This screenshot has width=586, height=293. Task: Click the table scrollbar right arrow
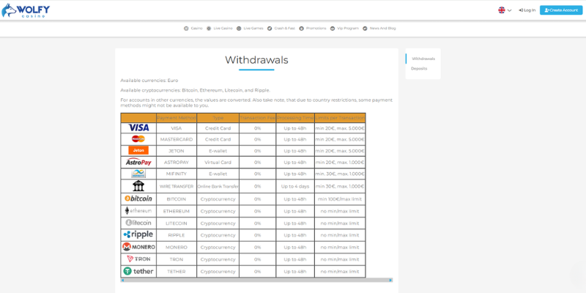point(390,280)
